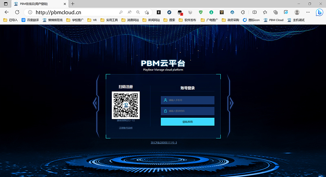Click the 登陆系统 login button
Screen dimensions: 326x177
[x=187, y=122]
